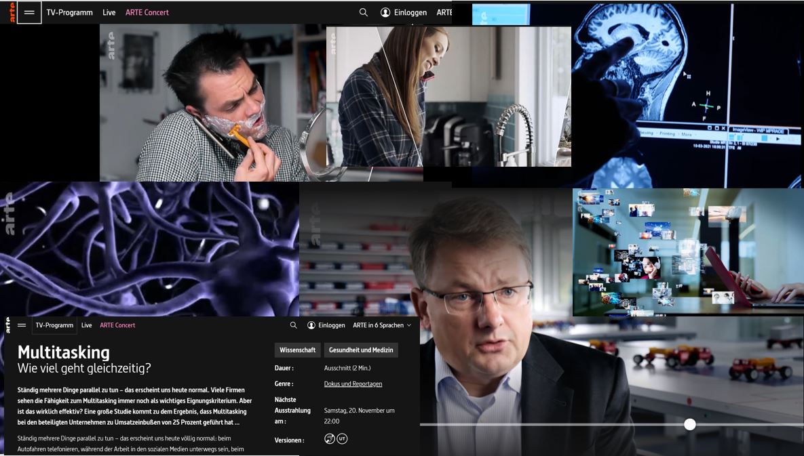Follow the Dokus und Reportagen genre link
804x456 pixels.
[x=353, y=384]
